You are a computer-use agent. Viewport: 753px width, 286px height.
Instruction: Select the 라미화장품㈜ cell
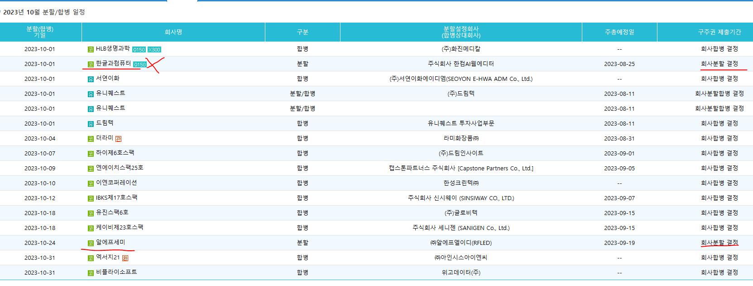point(461,138)
